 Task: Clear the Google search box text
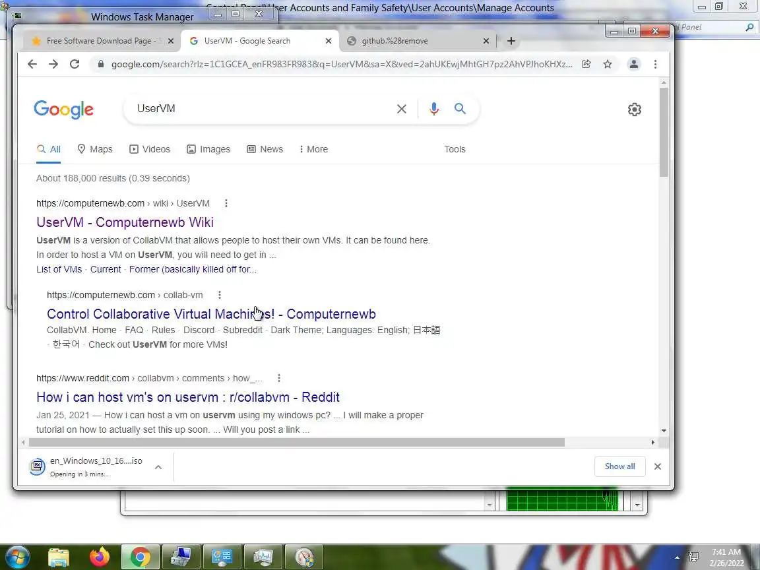[x=402, y=109]
